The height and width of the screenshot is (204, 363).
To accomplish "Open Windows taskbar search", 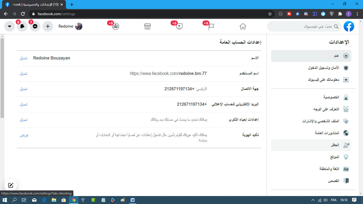I will (x=15, y=200).
